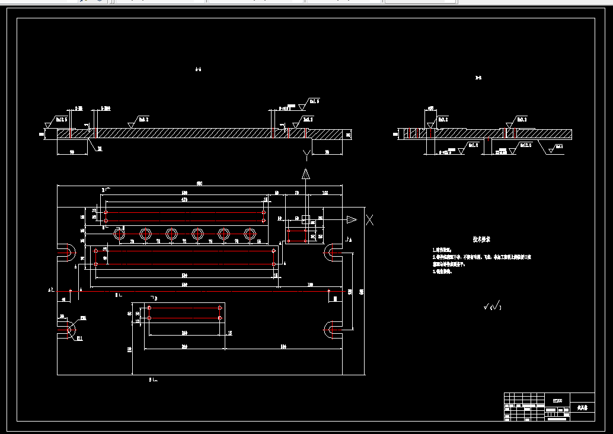The height and width of the screenshot is (434, 613).
Task: Select the upward Y-axis arrowhead
Action: coord(306,174)
